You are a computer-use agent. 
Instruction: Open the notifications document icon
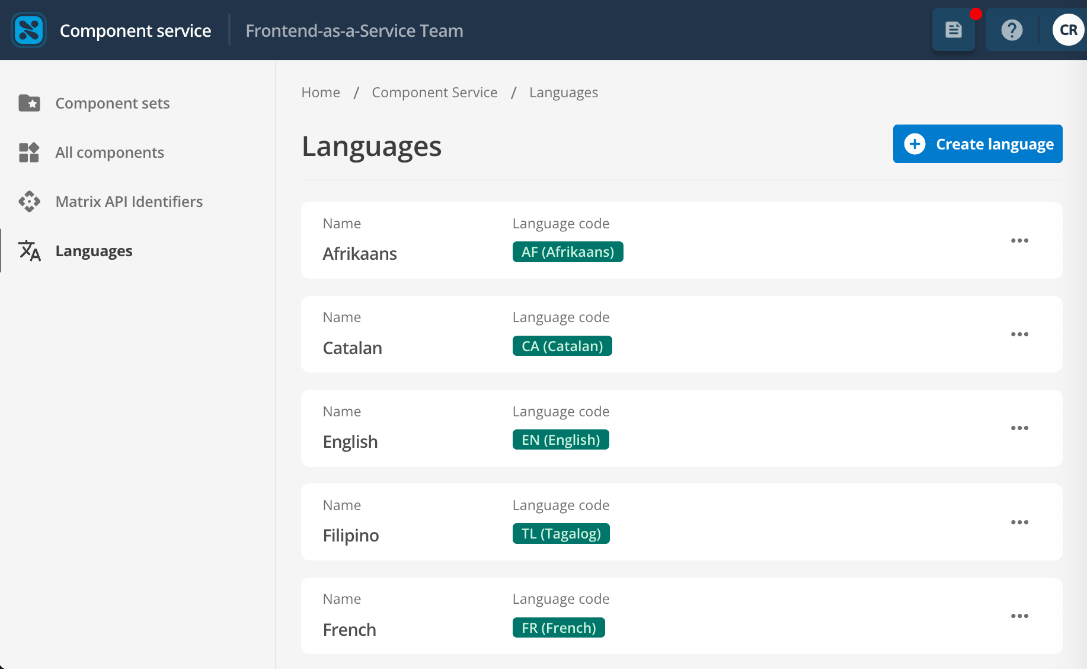(x=953, y=30)
